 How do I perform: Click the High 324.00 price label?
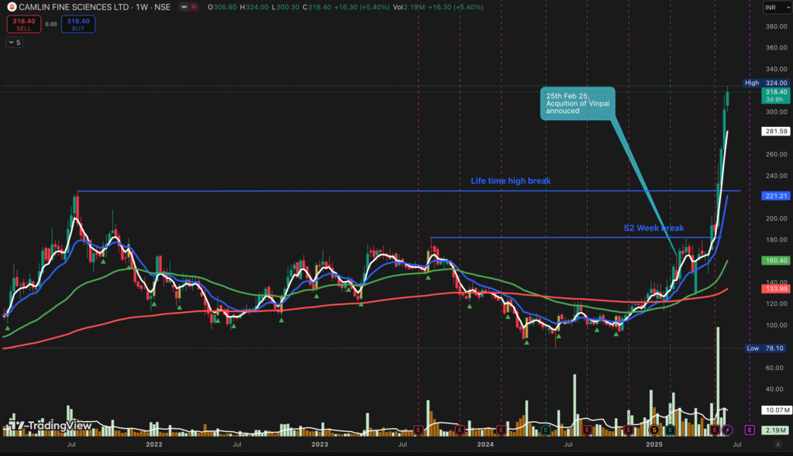766,83
